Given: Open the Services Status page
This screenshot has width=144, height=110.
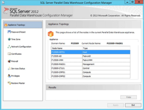Looking at the screenshot, I should 18,69.
